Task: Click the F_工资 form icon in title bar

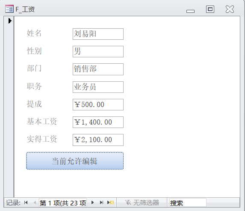Action: tap(9, 9)
